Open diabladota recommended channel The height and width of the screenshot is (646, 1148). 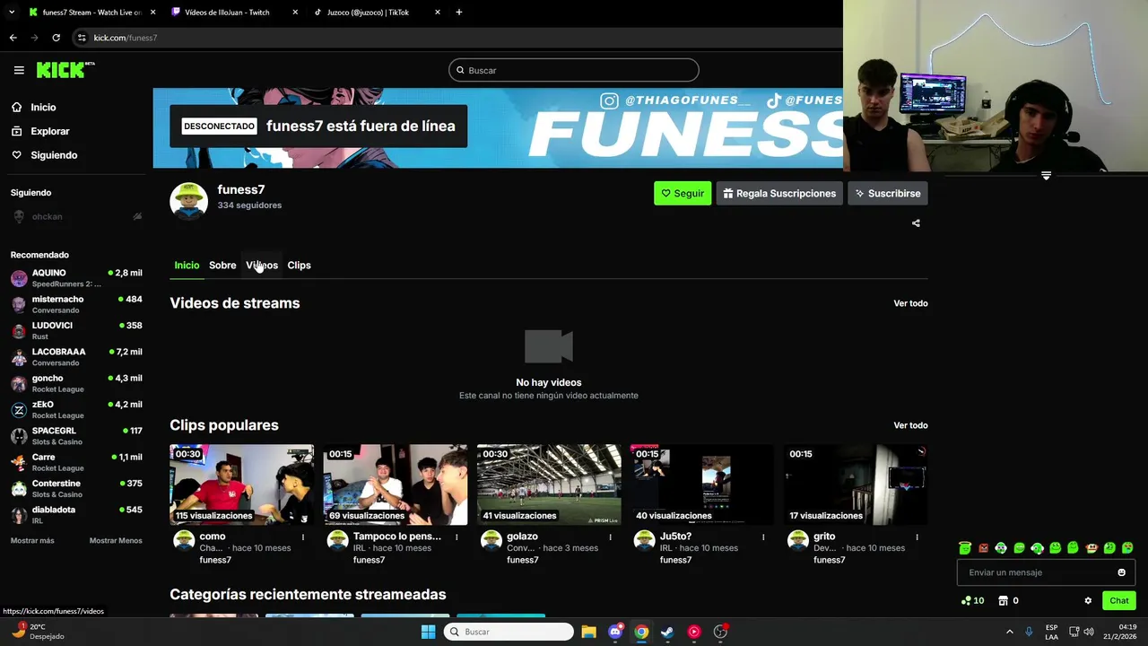click(x=76, y=515)
